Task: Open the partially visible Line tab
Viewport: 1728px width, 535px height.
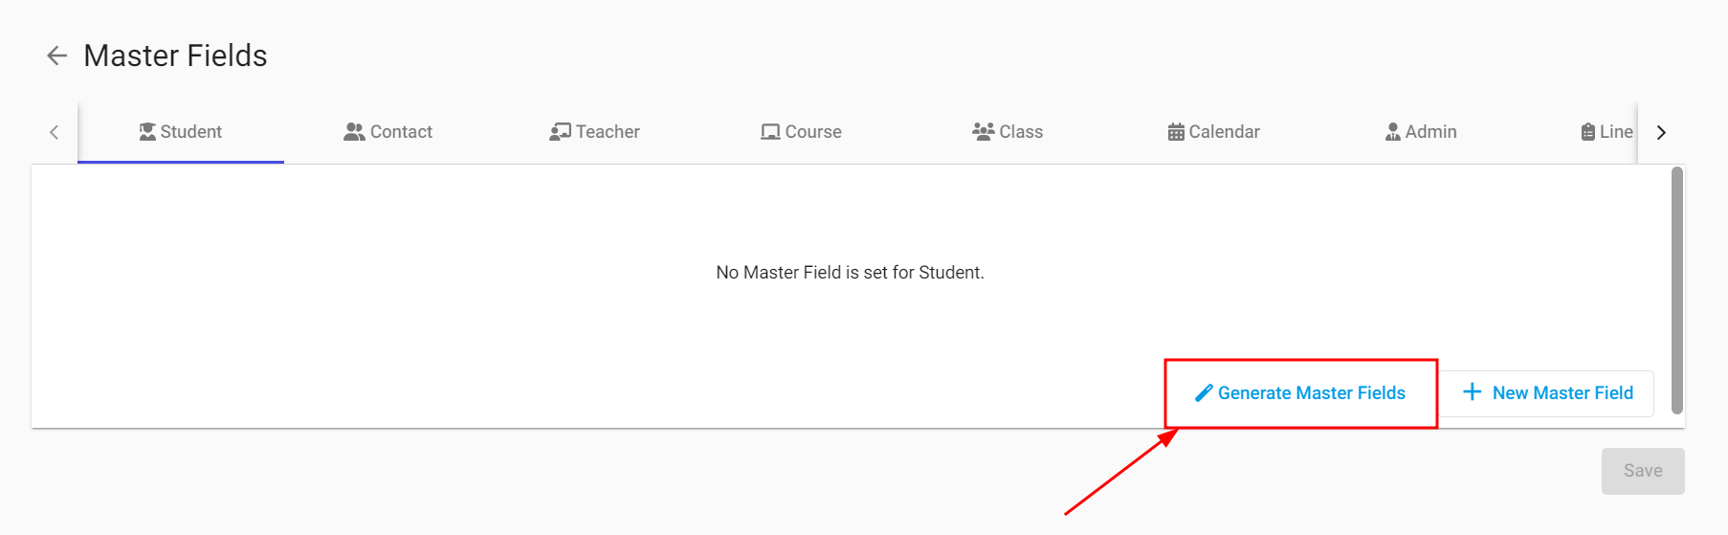Action: 1607,132
